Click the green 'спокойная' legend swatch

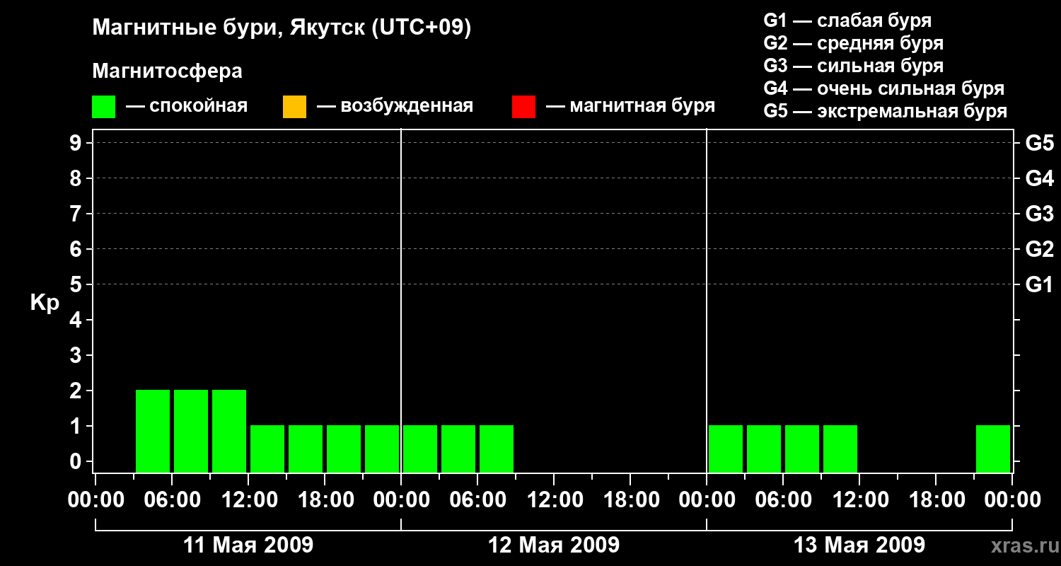tap(104, 106)
